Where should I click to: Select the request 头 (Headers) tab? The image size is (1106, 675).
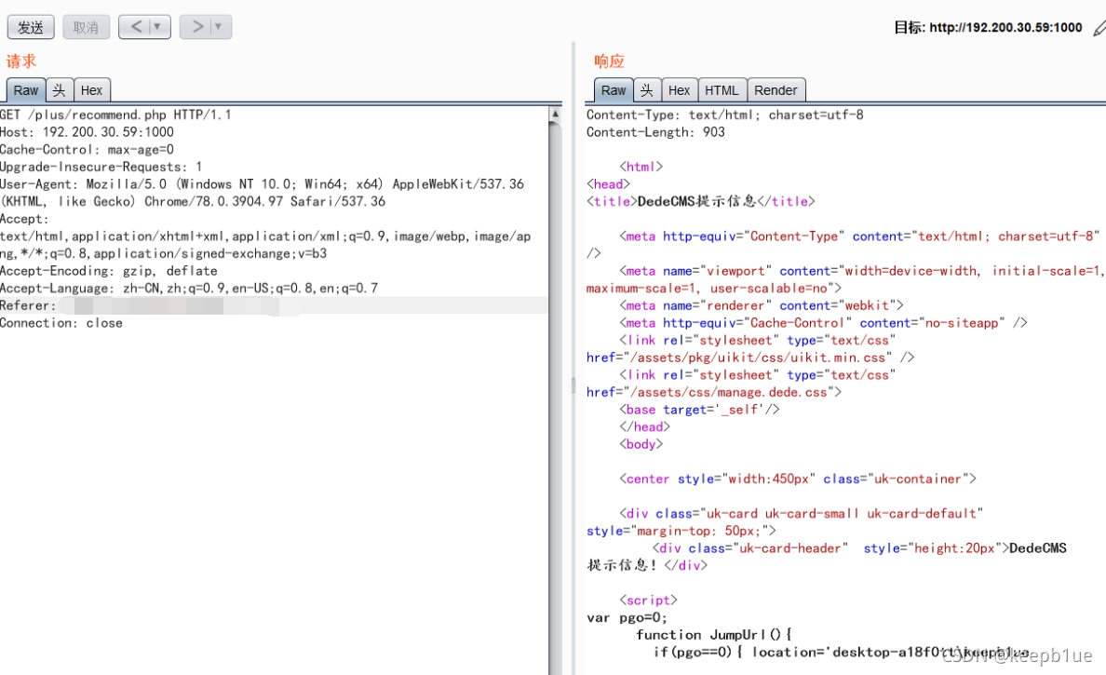tap(60, 90)
